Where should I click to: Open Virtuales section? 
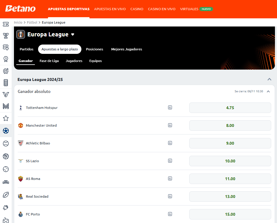click(x=189, y=9)
